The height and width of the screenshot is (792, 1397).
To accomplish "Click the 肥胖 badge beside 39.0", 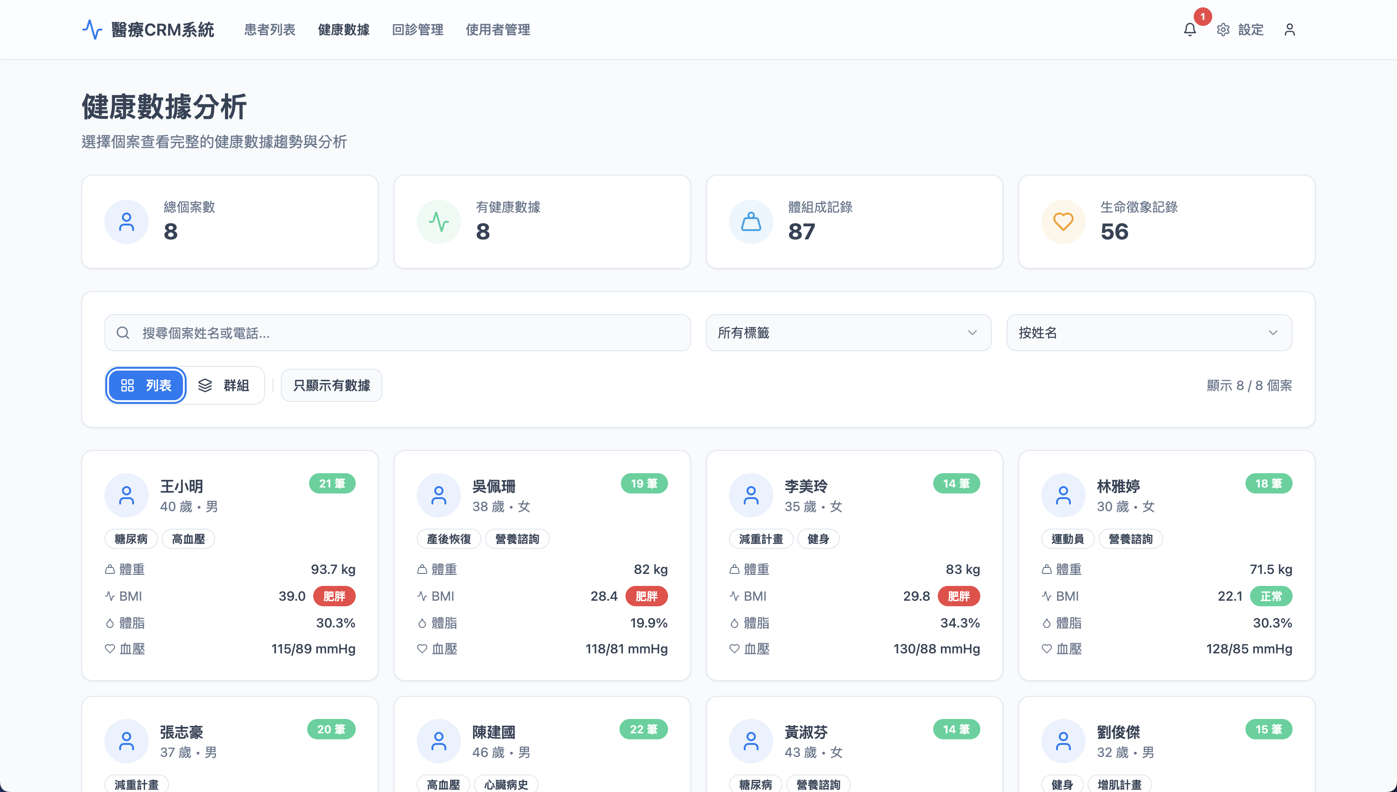I will click(x=334, y=596).
